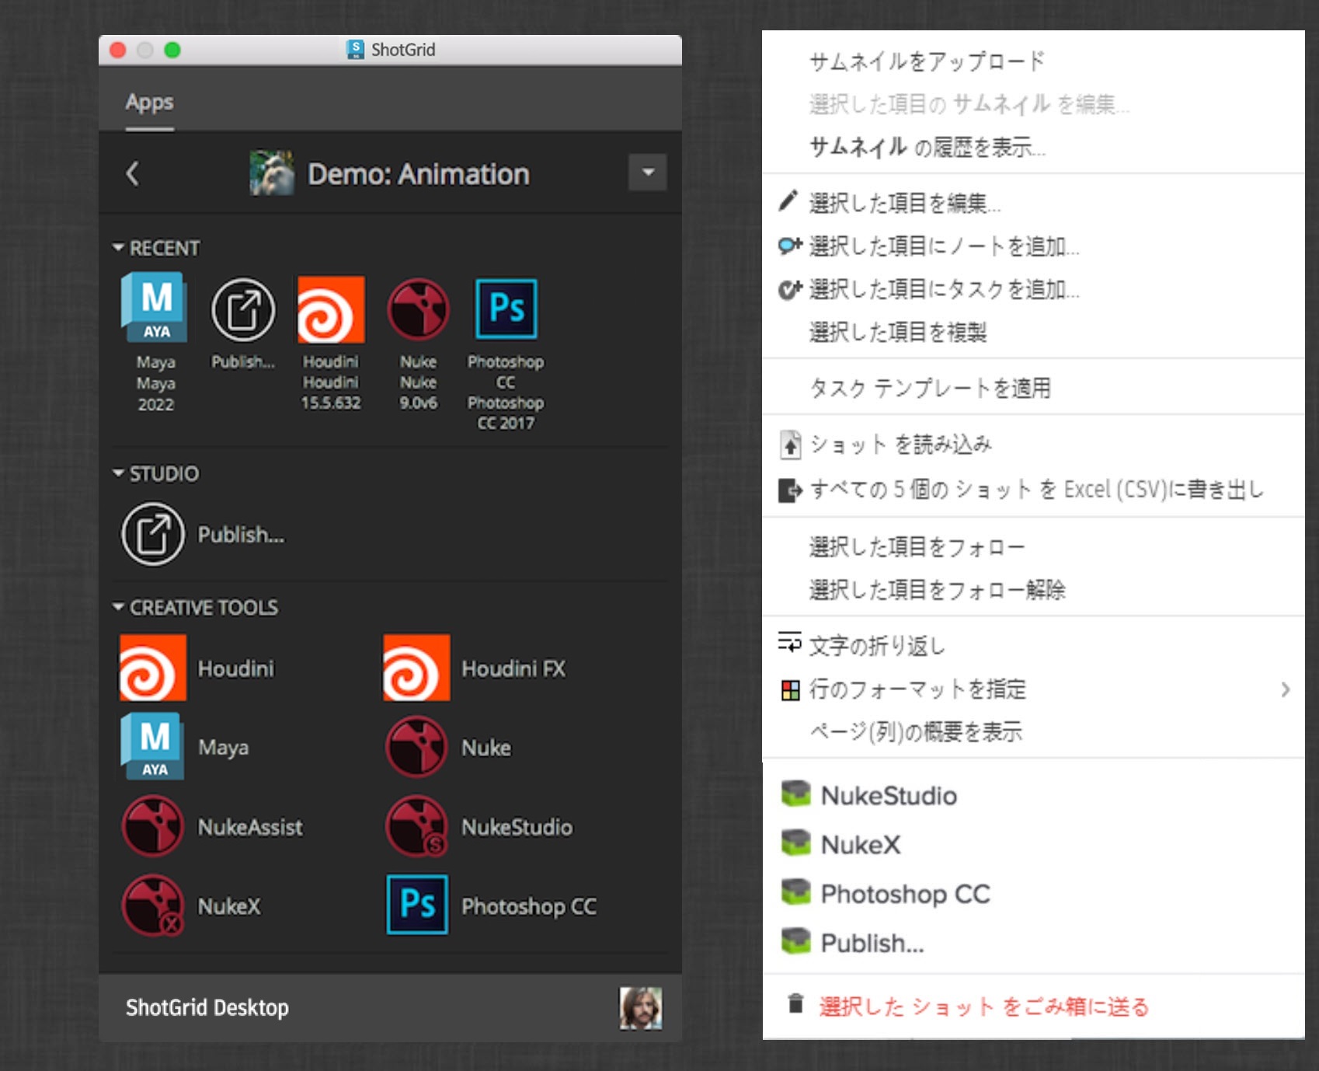The image size is (1319, 1071).
Task: Launch Maya 2022 from Recent section
Action: (x=155, y=309)
